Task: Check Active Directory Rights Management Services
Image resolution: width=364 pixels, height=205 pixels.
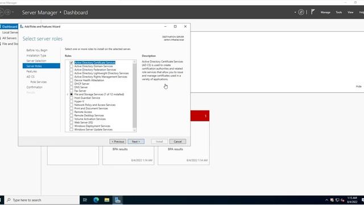Action: [x=71, y=77]
